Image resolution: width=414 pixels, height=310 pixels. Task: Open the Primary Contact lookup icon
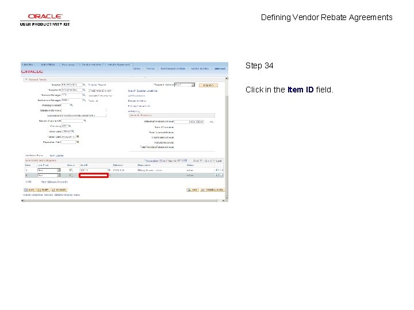click(71, 105)
